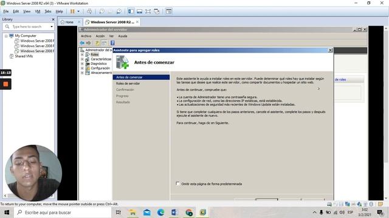Click the VMware pause virtual machine button
This screenshot has height=218, width=389.
(x=72, y=12)
